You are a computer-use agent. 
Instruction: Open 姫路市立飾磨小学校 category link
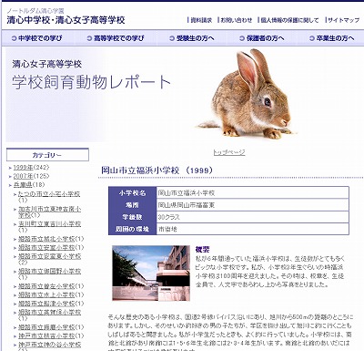pos(46,327)
